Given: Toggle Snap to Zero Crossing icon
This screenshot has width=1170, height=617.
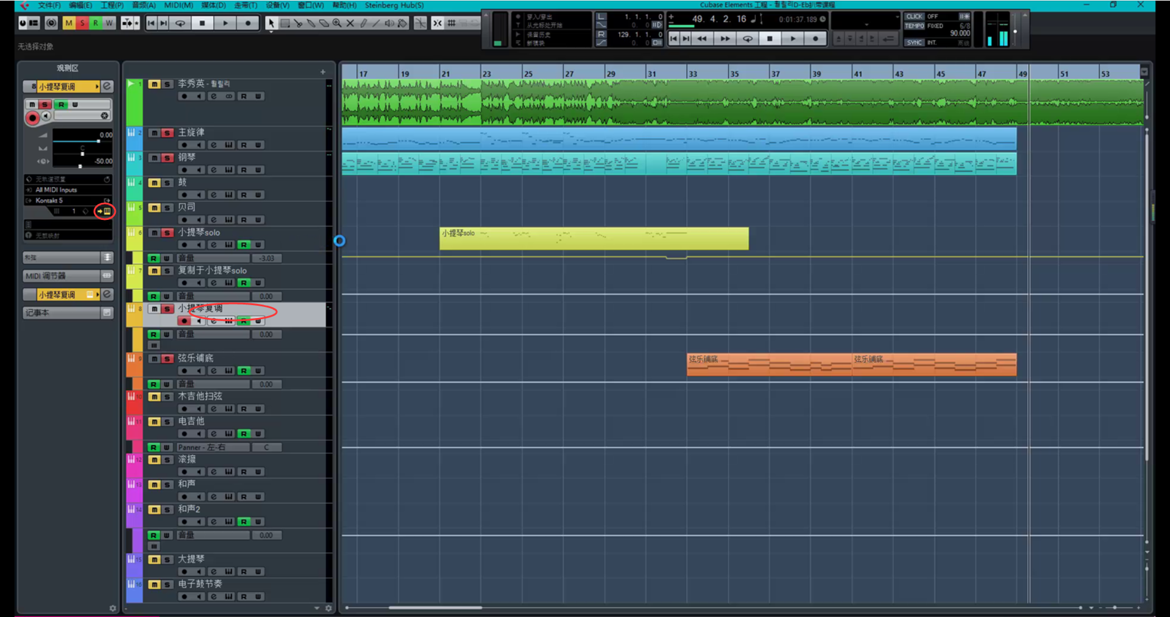Looking at the screenshot, I should coord(420,23).
